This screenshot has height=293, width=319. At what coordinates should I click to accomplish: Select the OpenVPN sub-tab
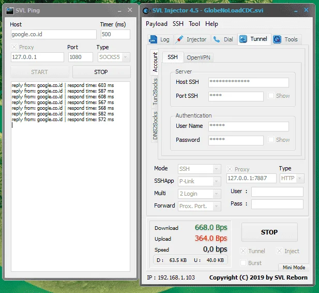[x=199, y=57]
